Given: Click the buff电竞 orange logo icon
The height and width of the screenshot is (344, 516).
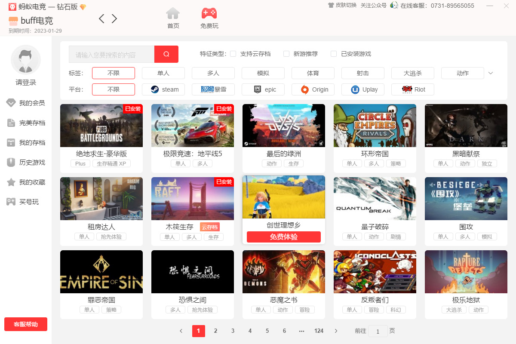Looking at the screenshot, I should (x=13, y=21).
